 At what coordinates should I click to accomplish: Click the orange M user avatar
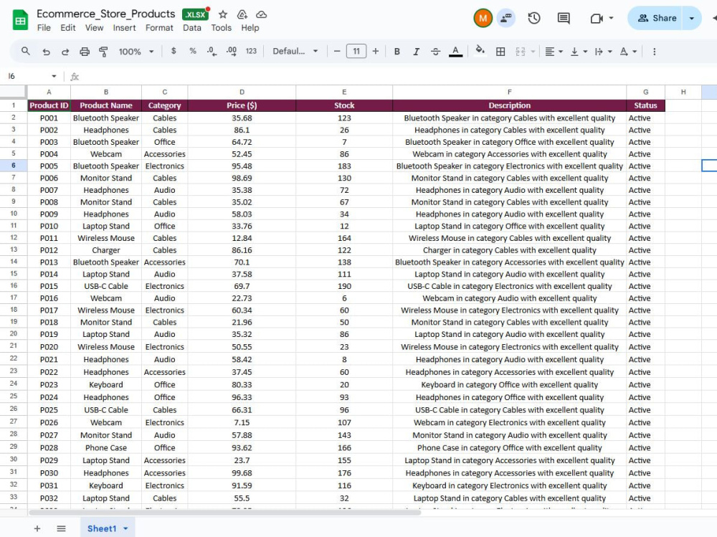point(483,19)
